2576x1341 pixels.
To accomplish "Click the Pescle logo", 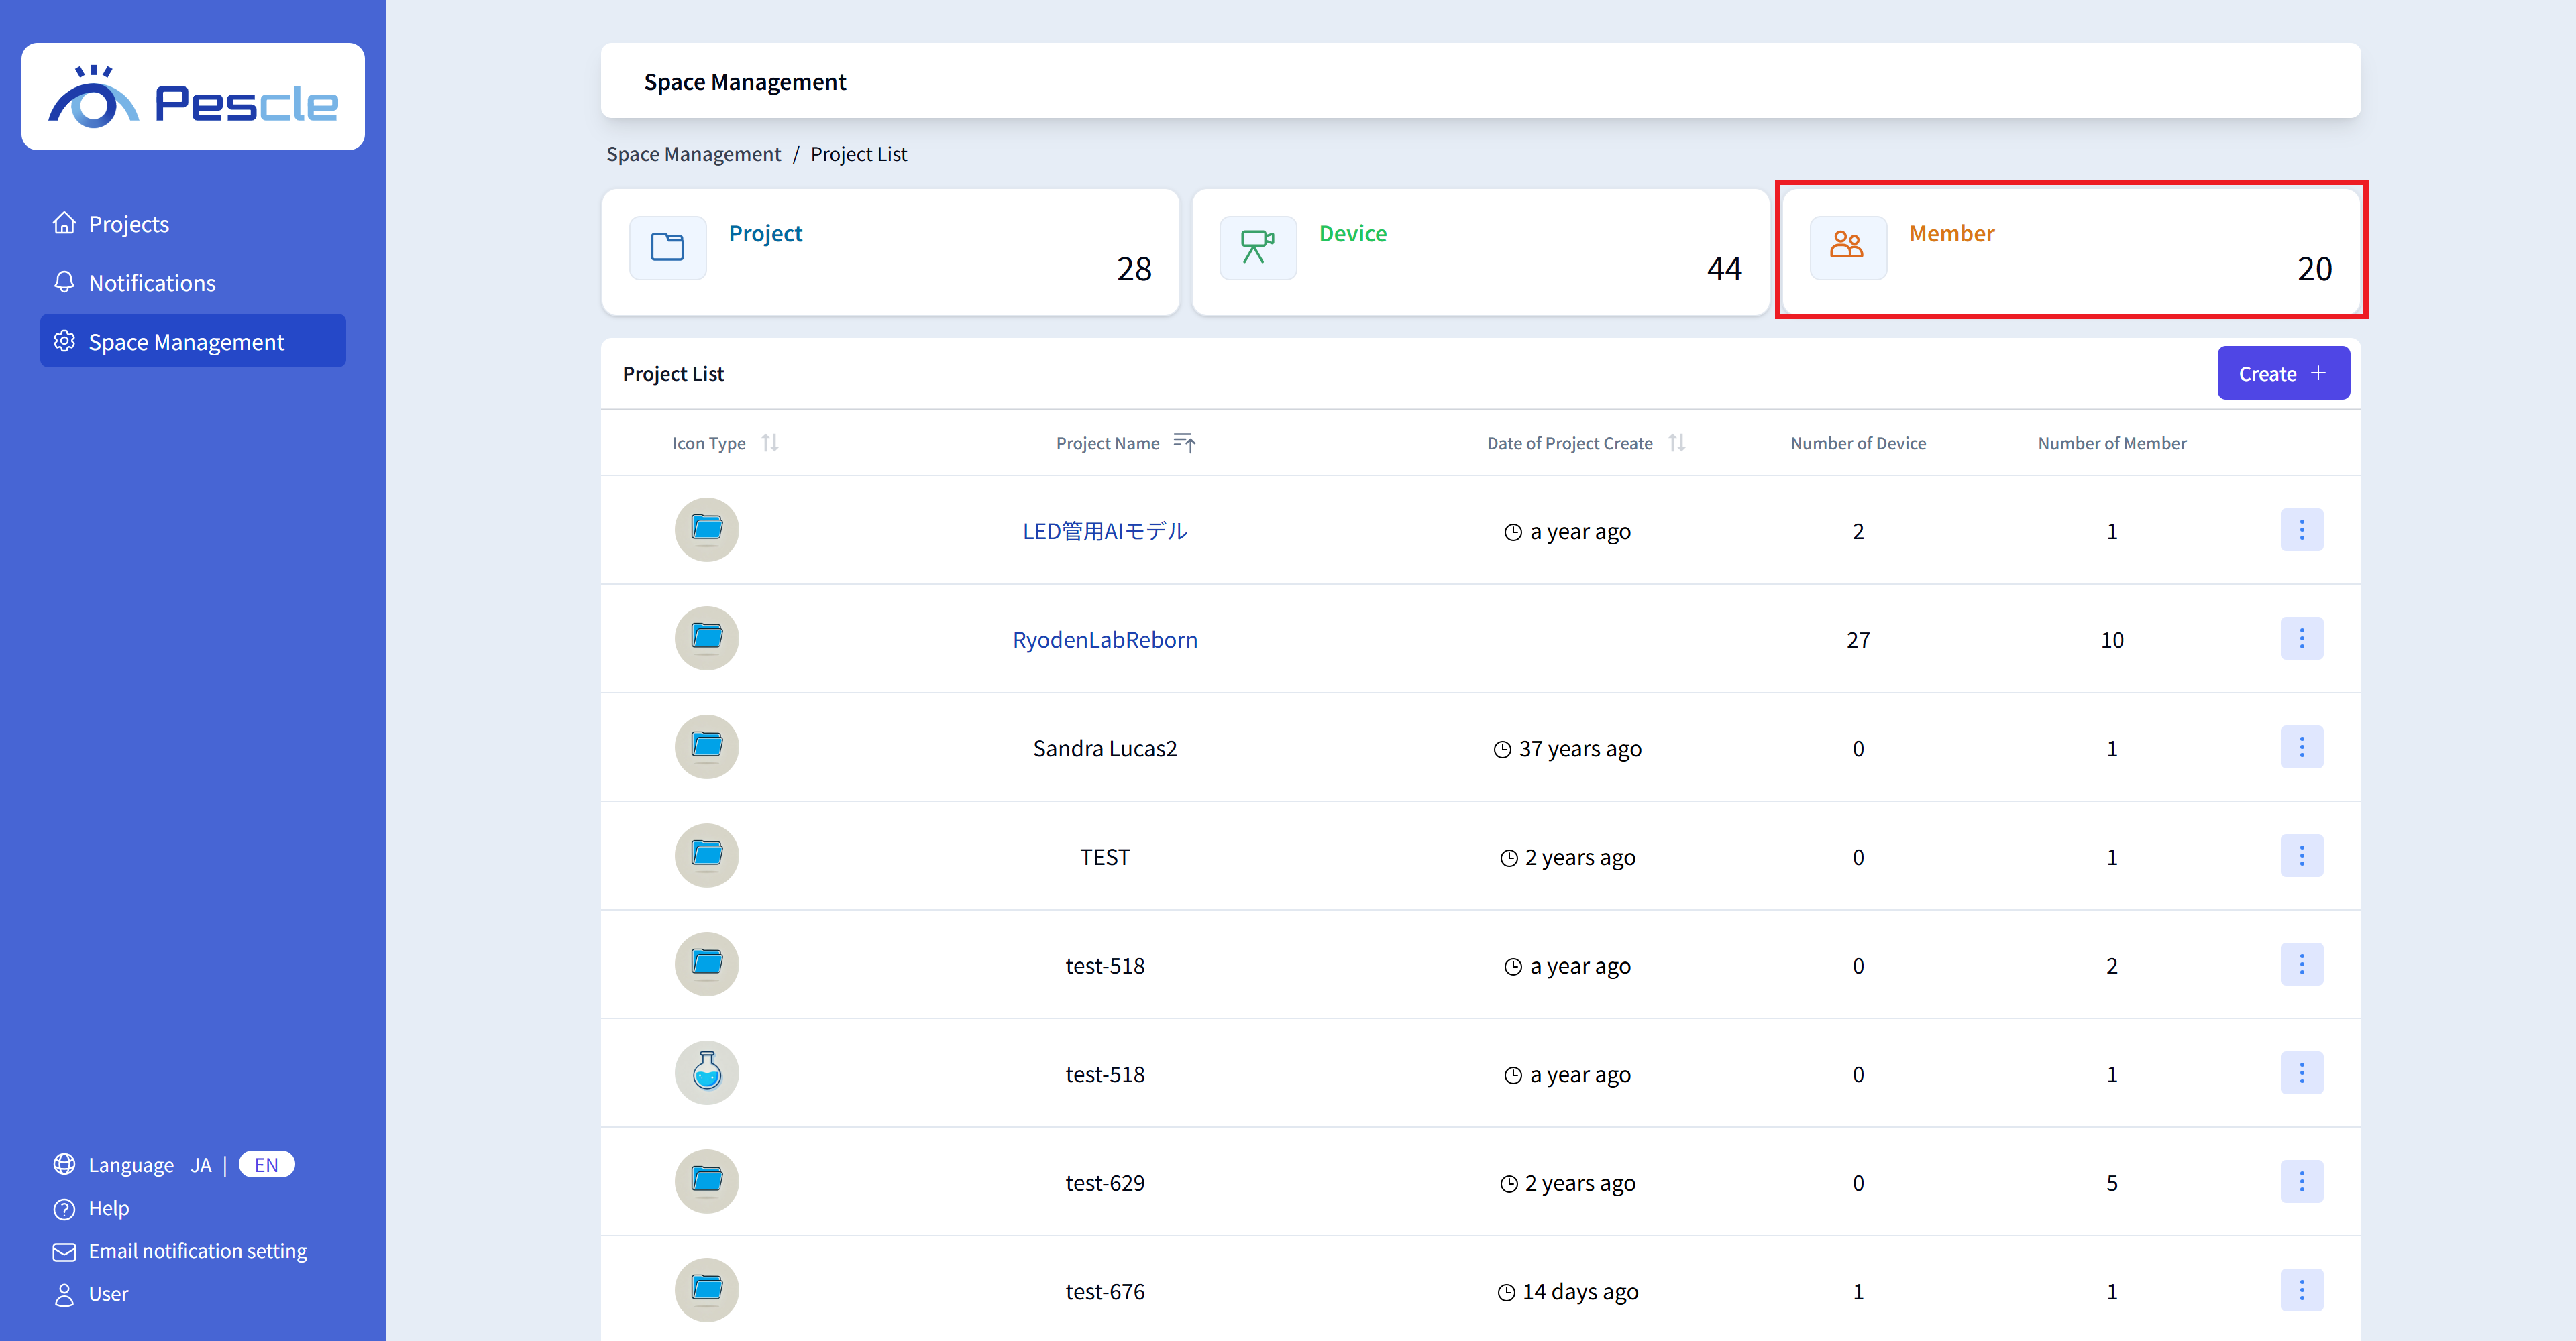I will [193, 98].
